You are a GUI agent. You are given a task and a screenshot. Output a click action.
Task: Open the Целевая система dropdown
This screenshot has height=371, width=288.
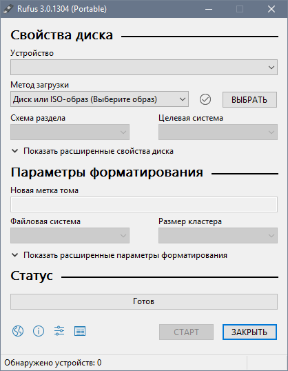pos(218,132)
